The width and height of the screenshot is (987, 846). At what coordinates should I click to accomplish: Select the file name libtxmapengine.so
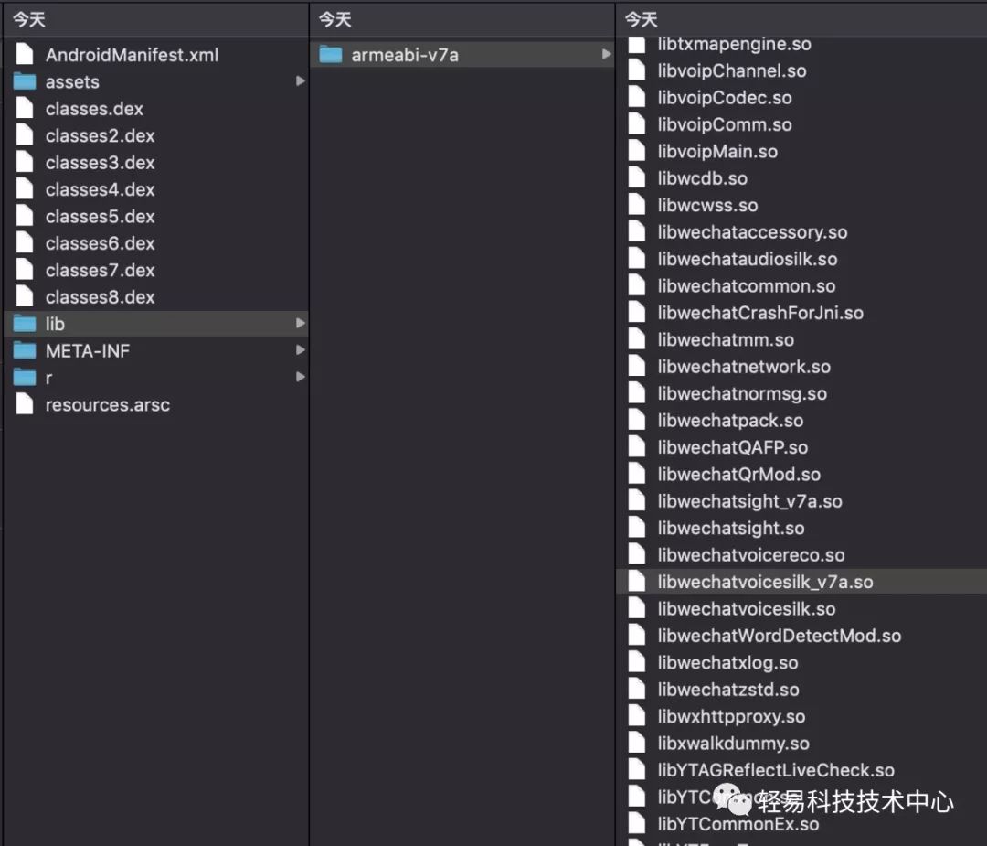[734, 45]
